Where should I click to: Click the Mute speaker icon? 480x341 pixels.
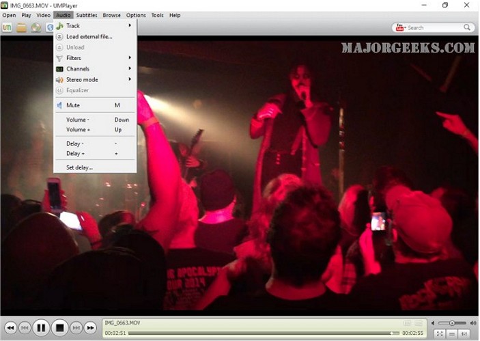pyautogui.click(x=59, y=105)
